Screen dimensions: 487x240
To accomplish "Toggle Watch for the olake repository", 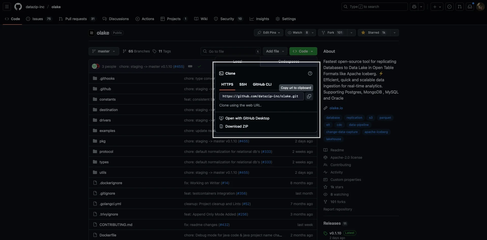I will [295, 33].
